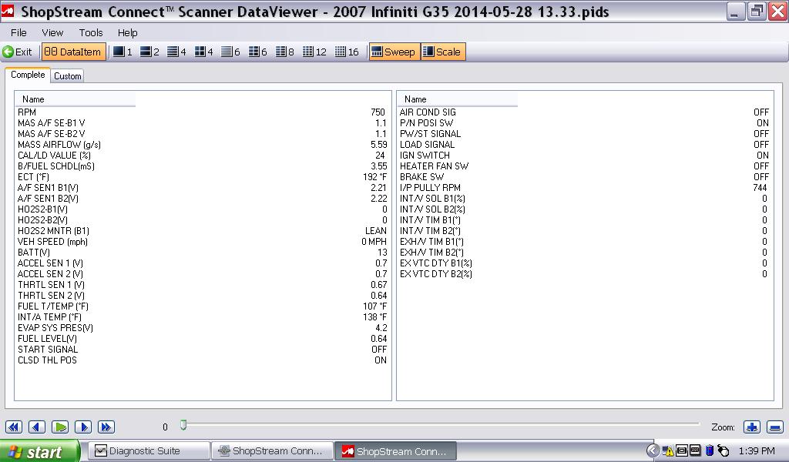Screen dimensions: 789x462
Task: Select the MASS AIRFLOW (g/s) row
Action: (203, 145)
